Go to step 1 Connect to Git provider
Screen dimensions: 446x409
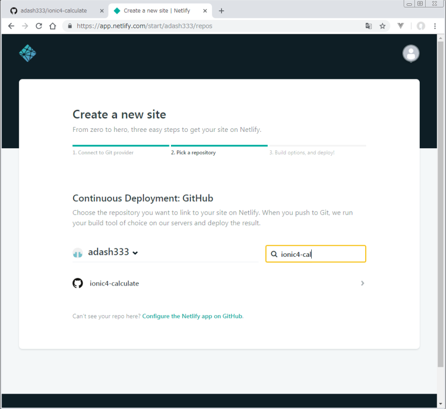tap(103, 153)
